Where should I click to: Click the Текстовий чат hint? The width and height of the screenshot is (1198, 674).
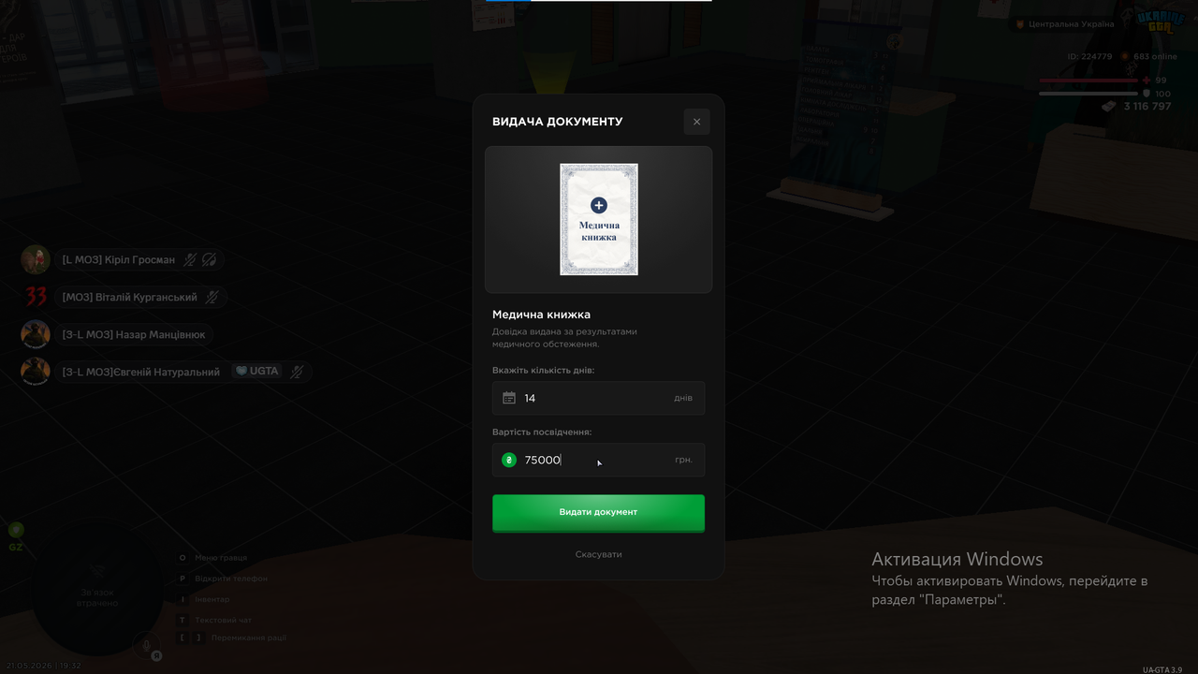pyautogui.click(x=223, y=620)
